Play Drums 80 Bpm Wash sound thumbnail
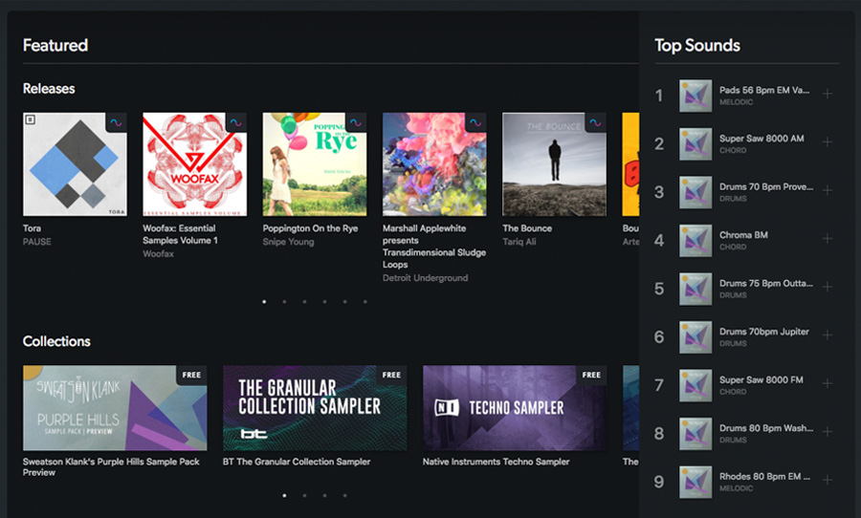This screenshot has height=518, width=861. [x=695, y=434]
